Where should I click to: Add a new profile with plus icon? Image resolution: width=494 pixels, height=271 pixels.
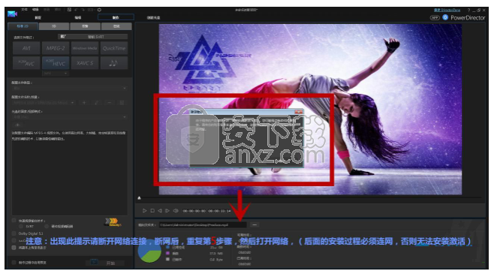tap(84, 103)
